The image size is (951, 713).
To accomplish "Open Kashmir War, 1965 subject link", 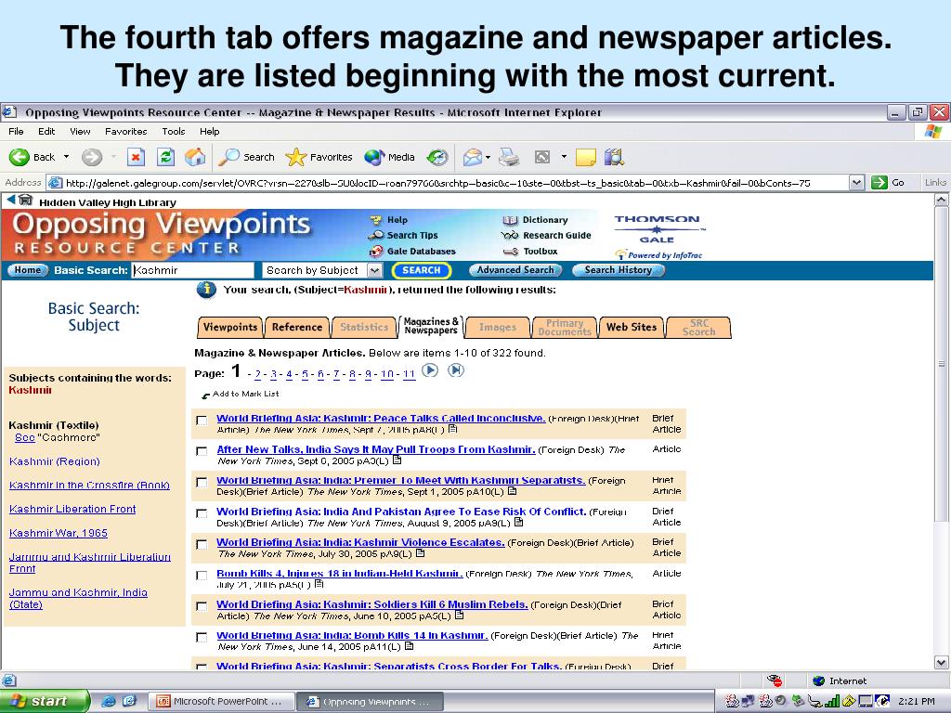I will (59, 533).
